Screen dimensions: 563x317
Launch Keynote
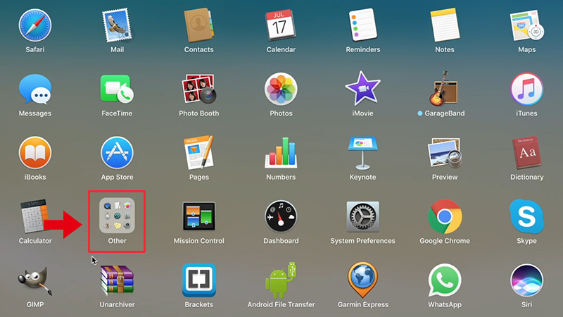[x=362, y=153]
